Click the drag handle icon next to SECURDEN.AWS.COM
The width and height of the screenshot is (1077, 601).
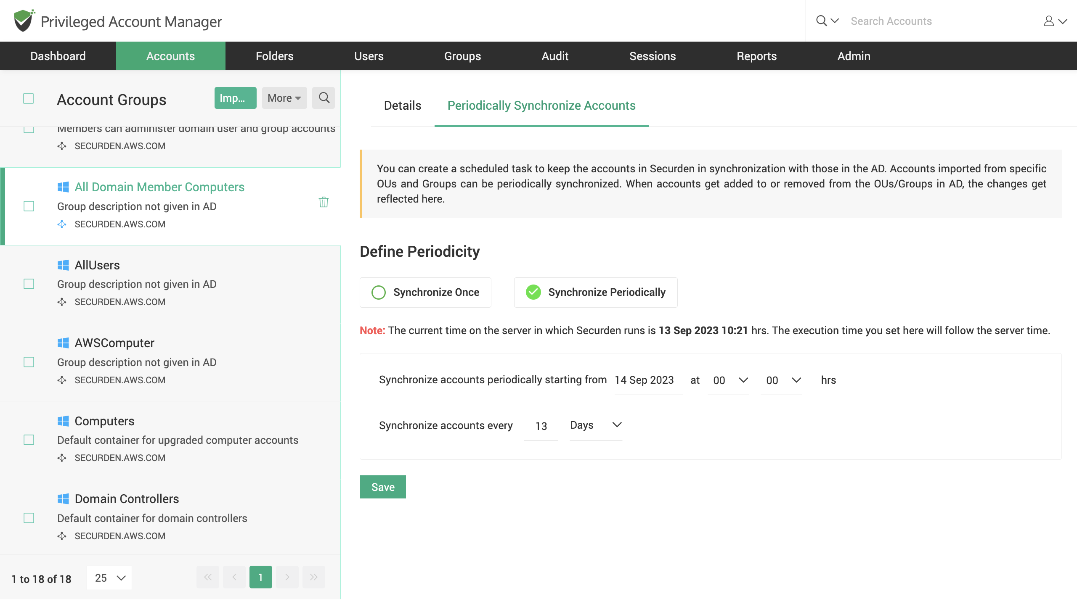62,224
